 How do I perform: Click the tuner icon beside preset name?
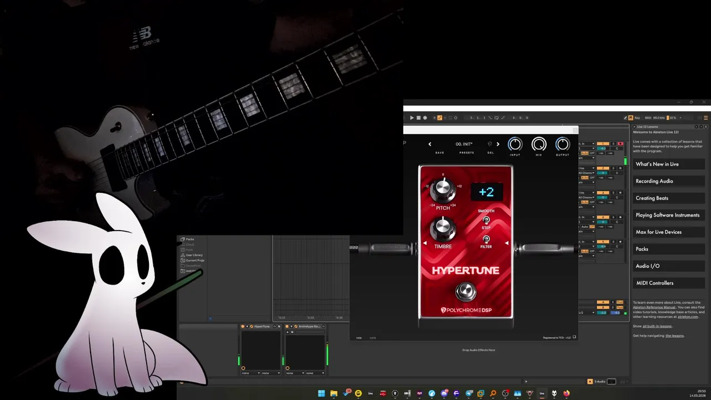pyautogui.click(x=489, y=144)
